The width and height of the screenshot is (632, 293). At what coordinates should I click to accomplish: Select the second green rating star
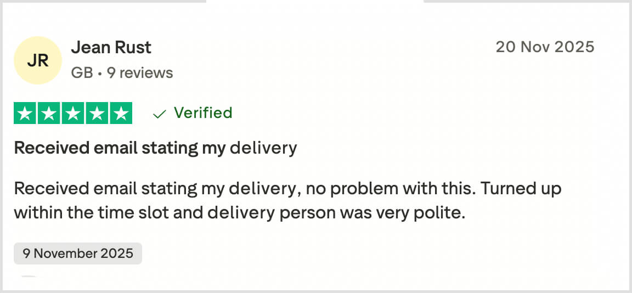48,113
